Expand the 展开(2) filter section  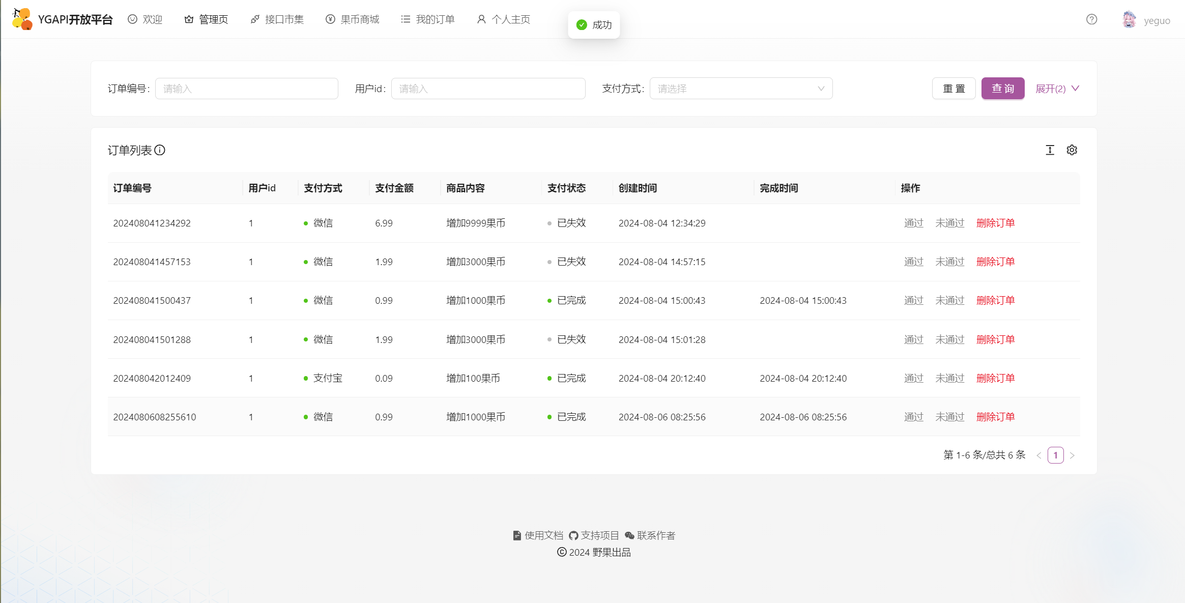(x=1057, y=88)
